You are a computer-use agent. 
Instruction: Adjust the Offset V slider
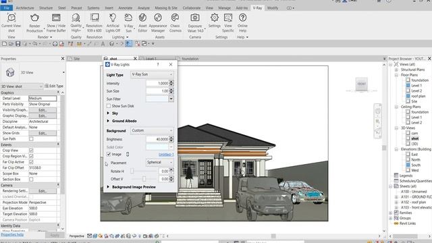(144, 179)
